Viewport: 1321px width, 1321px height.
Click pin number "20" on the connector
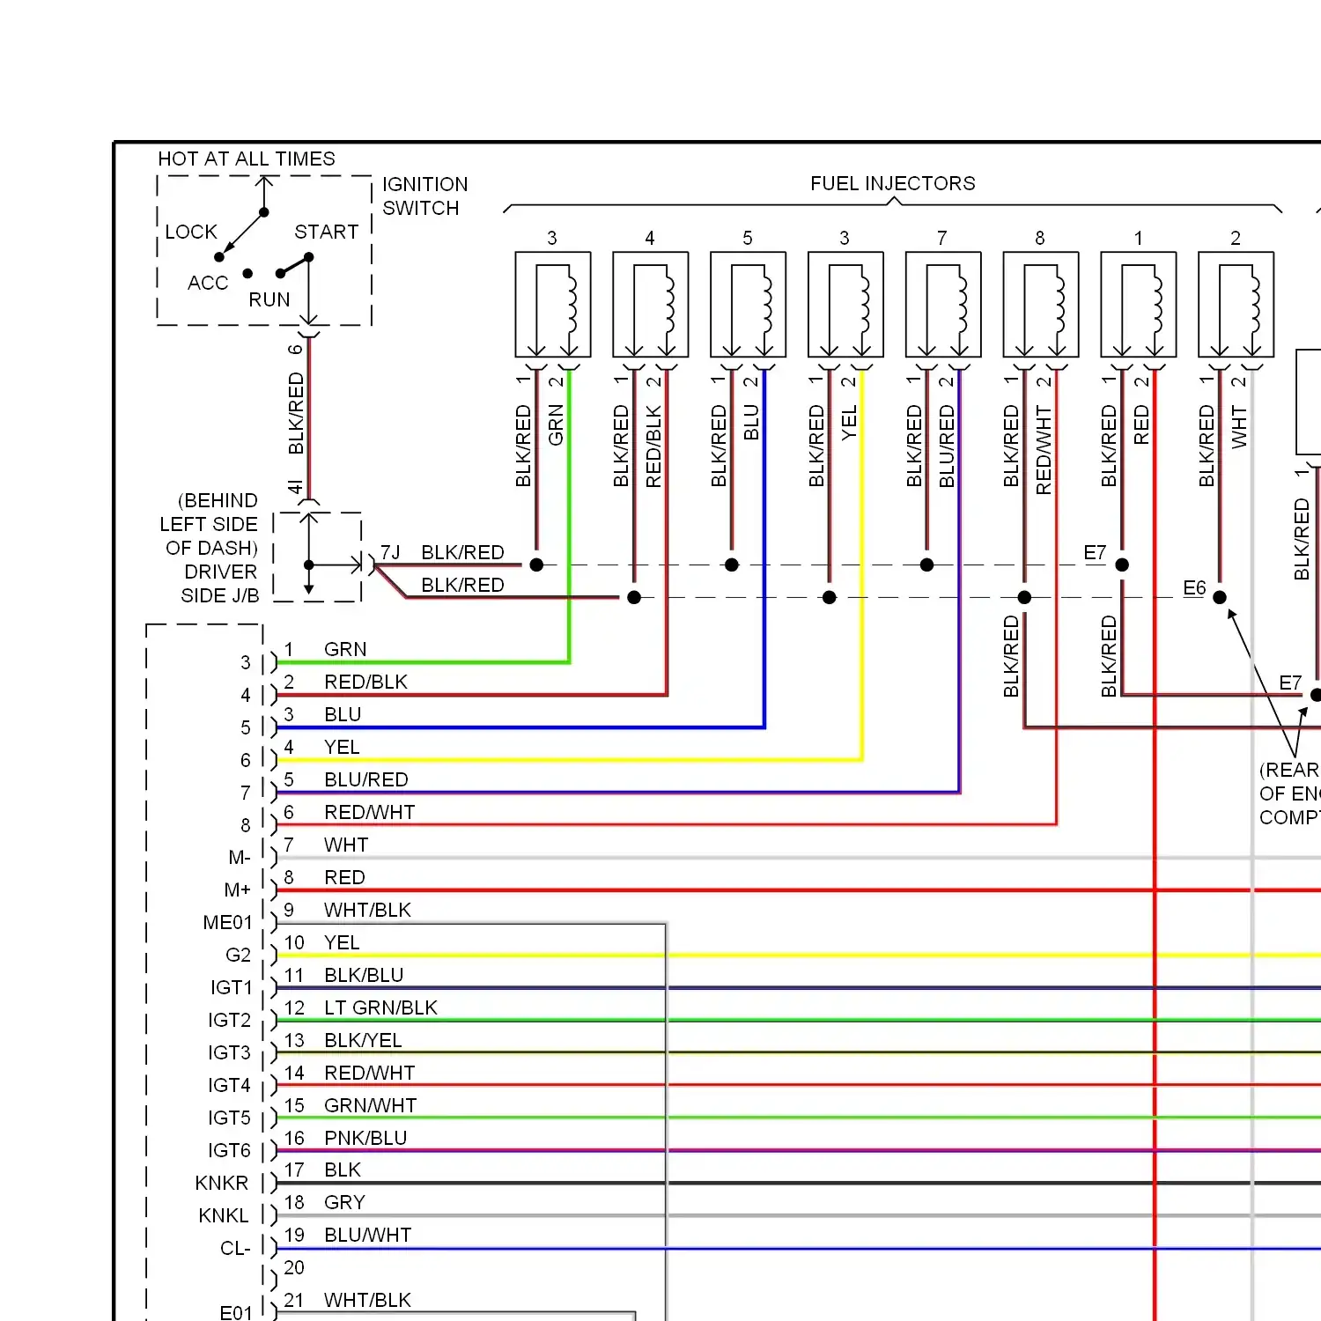(x=294, y=1267)
